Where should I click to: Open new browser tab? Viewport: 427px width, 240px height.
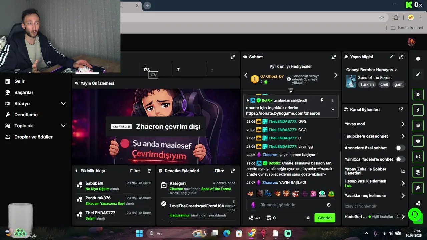coord(147,5)
